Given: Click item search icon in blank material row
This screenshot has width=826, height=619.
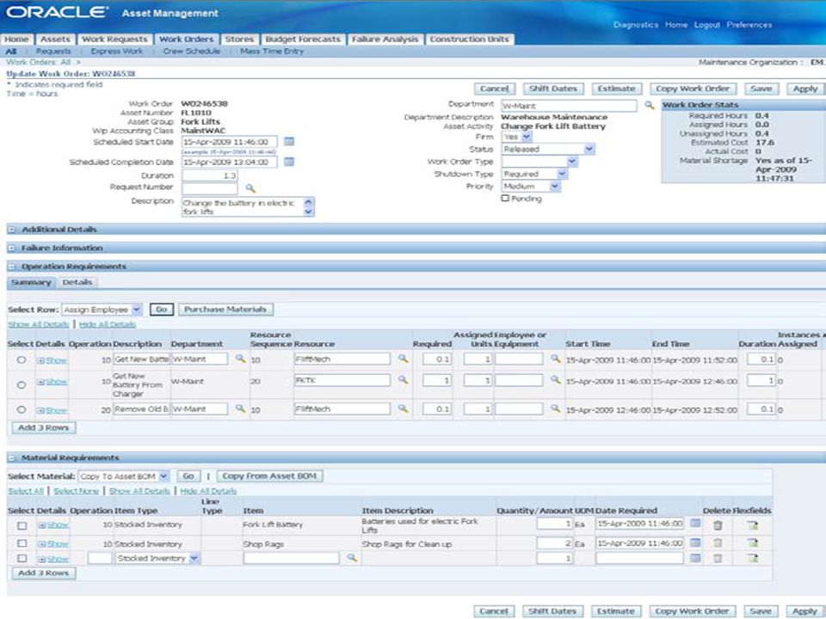Looking at the screenshot, I should (352, 558).
